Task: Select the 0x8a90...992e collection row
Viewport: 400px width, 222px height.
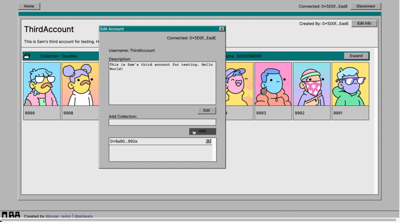Action: pyautogui.click(x=160, y=141)
